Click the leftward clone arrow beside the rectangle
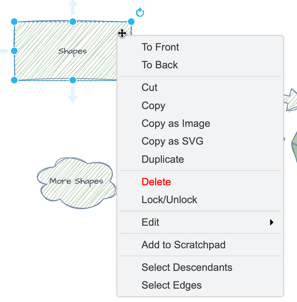This screenshot has height=302, width=297. coord(3,51)
